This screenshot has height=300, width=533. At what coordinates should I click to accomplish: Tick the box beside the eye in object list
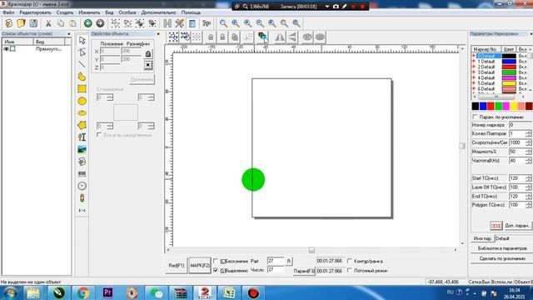click(x=12, y=49)
